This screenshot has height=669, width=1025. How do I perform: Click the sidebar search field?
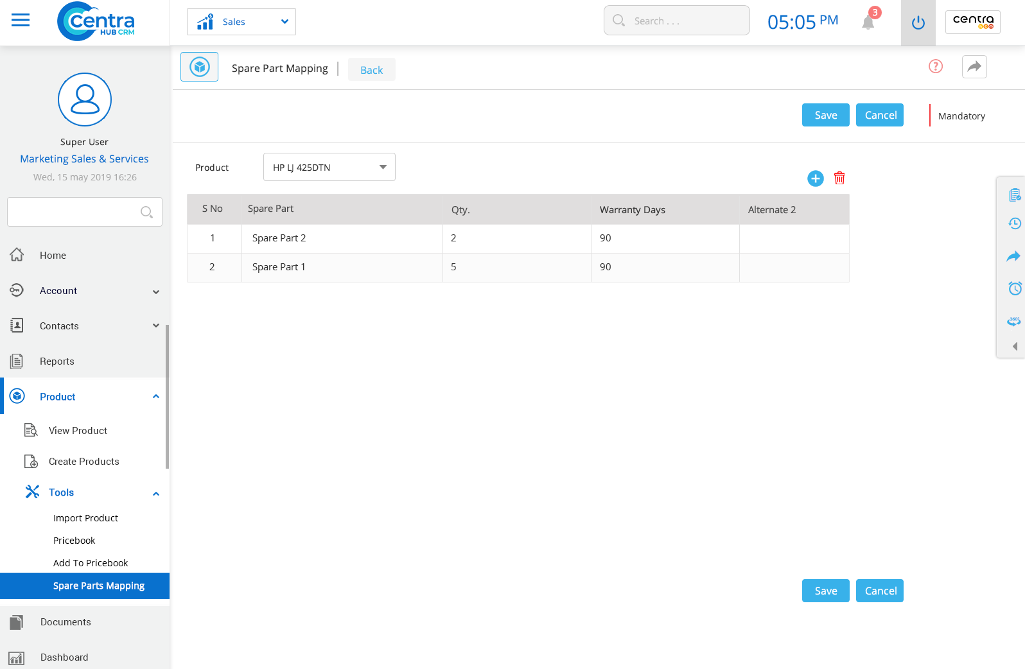pos(85,212)
